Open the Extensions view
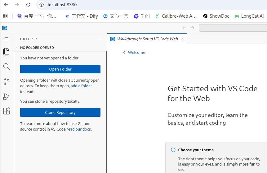Viewport: 267px width, 173px height. (x=7, y=111)
